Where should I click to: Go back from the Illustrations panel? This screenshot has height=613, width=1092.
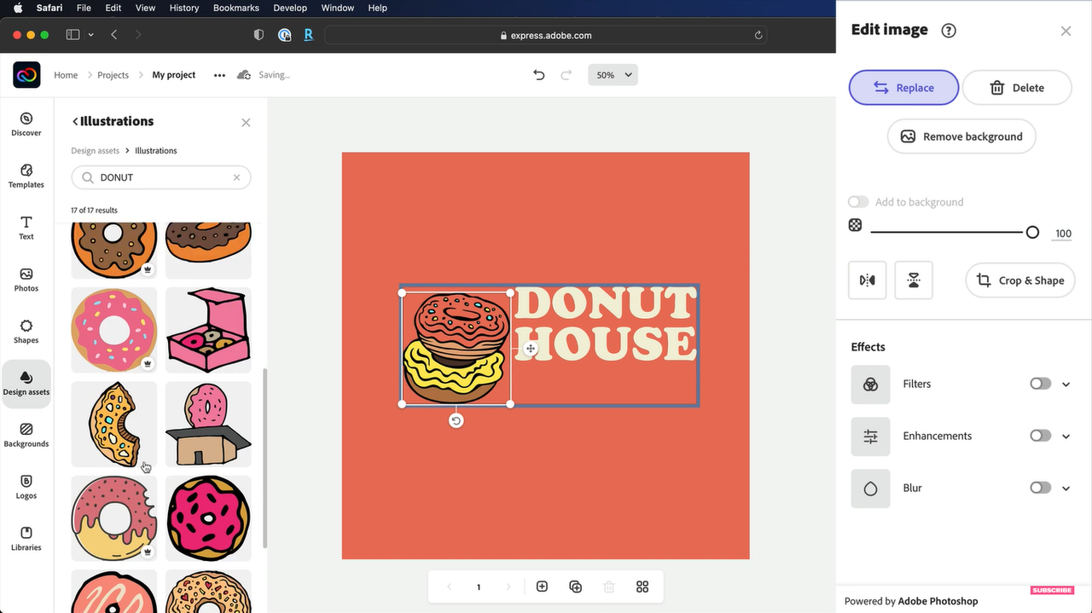click(x=75, y=122)
